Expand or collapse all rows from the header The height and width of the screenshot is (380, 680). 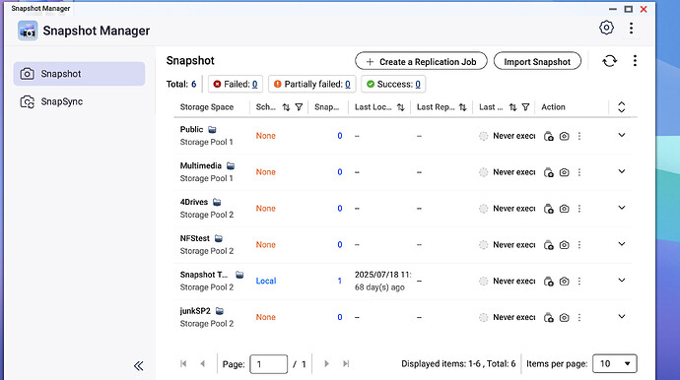point(621,107)
